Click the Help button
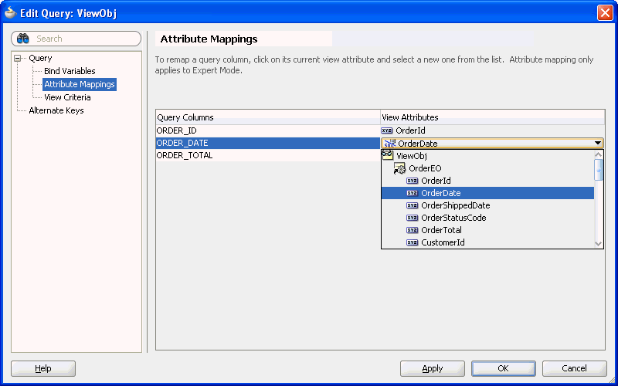Image resolution: width=618 pixels, height=386 pixels. click(x=43, y=368)
